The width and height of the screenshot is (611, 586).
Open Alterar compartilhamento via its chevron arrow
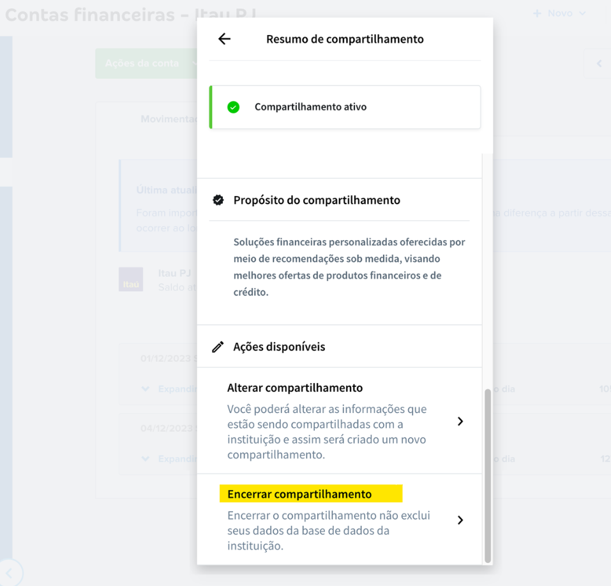click(x=460, y=421)
